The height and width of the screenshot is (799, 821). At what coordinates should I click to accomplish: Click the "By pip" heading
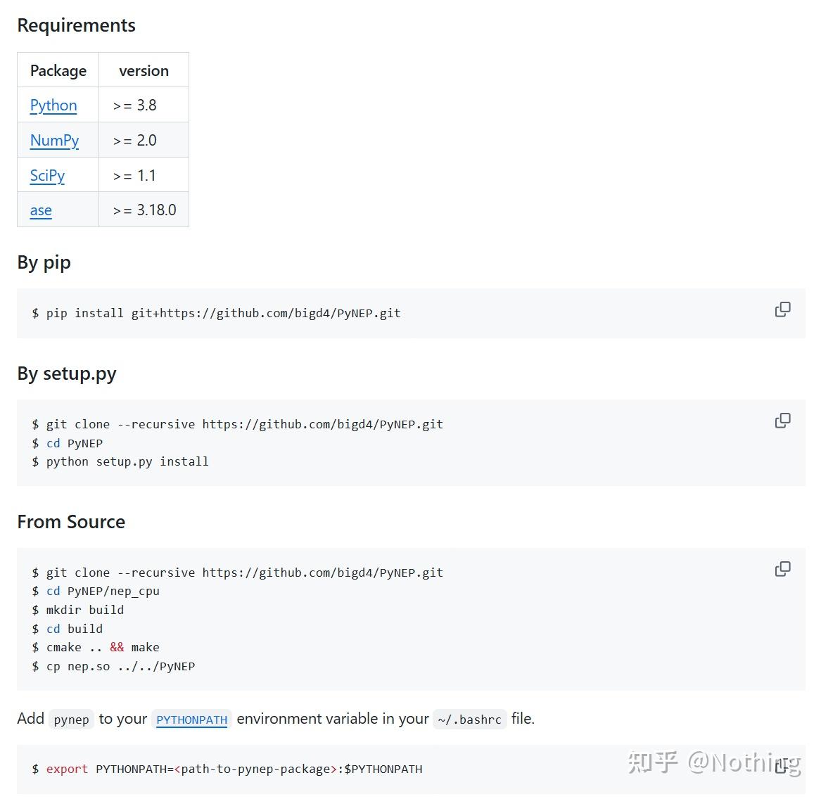pyautogui.click(x=44, y=262)
